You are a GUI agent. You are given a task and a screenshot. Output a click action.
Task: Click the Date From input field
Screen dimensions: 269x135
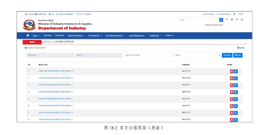pyautogui.click(x=50, y=55)
